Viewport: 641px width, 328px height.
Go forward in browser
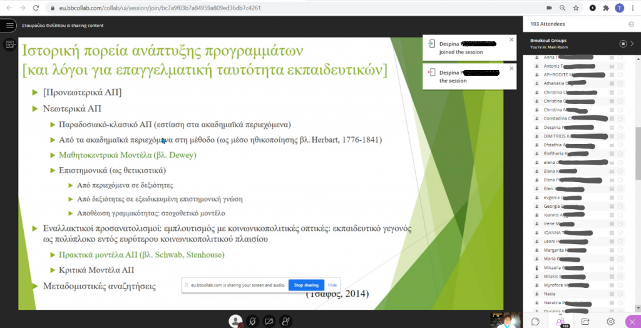point(23,8)
